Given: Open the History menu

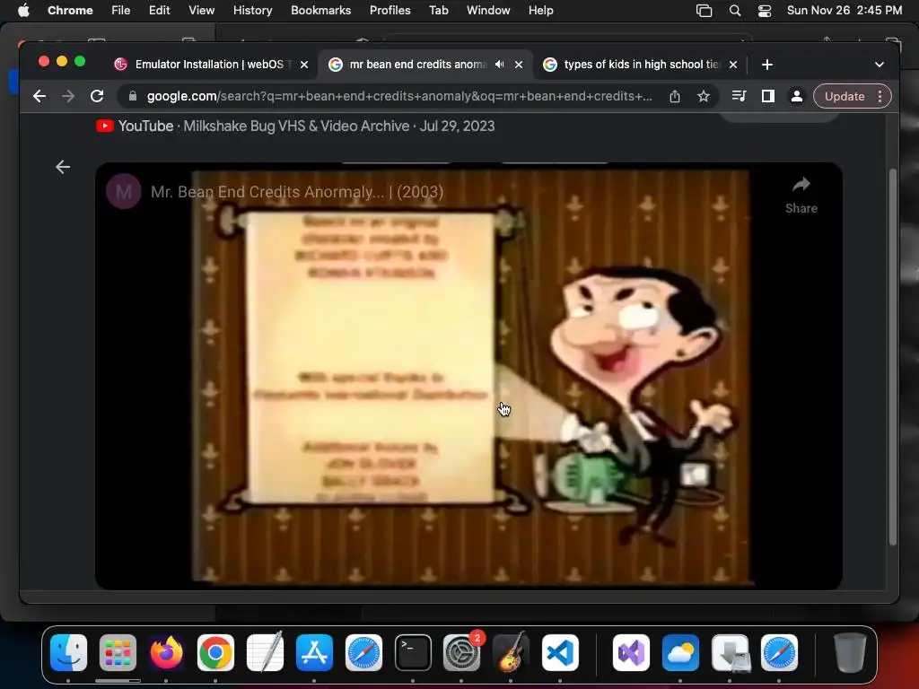Looking at the screenshot, I should click(252, 10).
